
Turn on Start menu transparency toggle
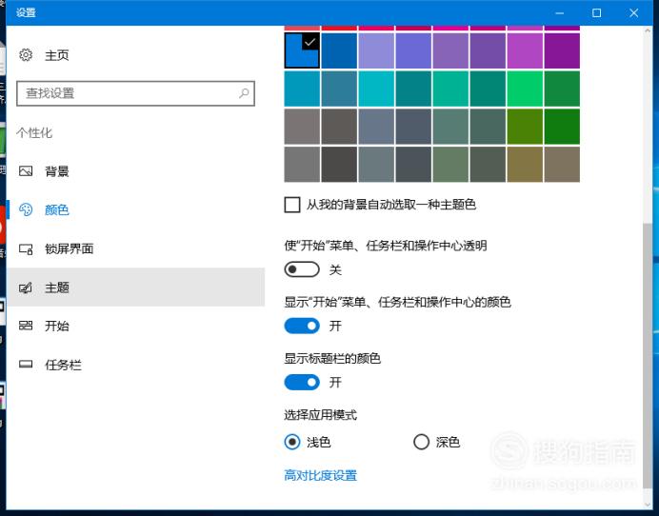(302, 269)
